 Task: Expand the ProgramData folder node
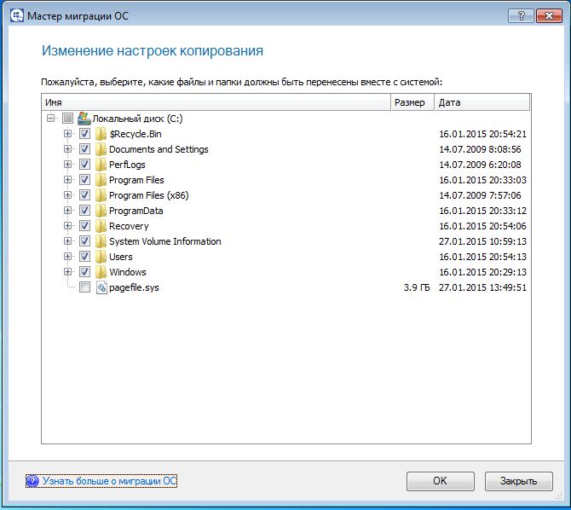click(67, 210)
